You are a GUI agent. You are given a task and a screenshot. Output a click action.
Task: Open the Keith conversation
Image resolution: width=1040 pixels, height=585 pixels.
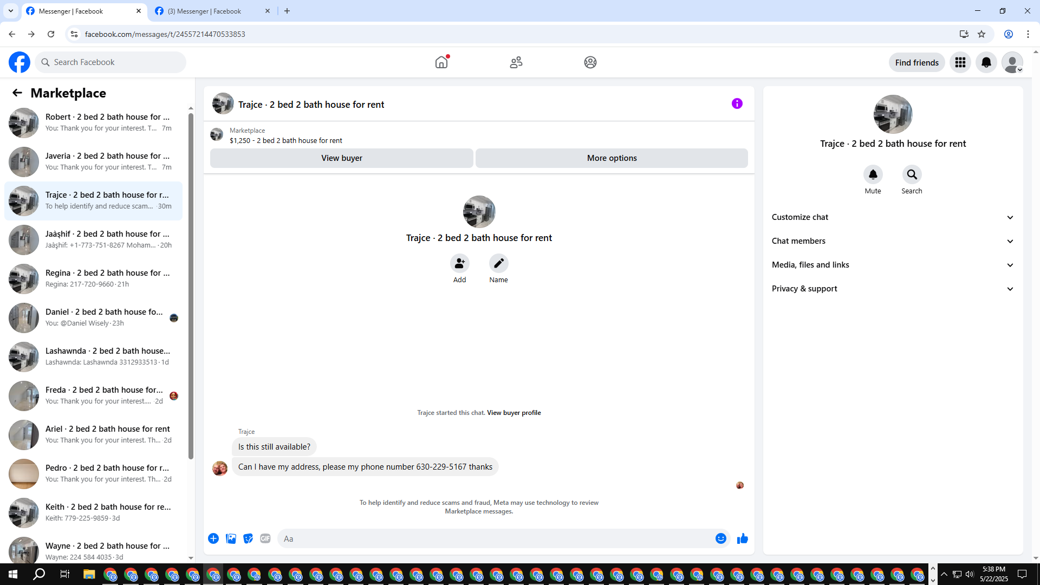coord(93,513)
